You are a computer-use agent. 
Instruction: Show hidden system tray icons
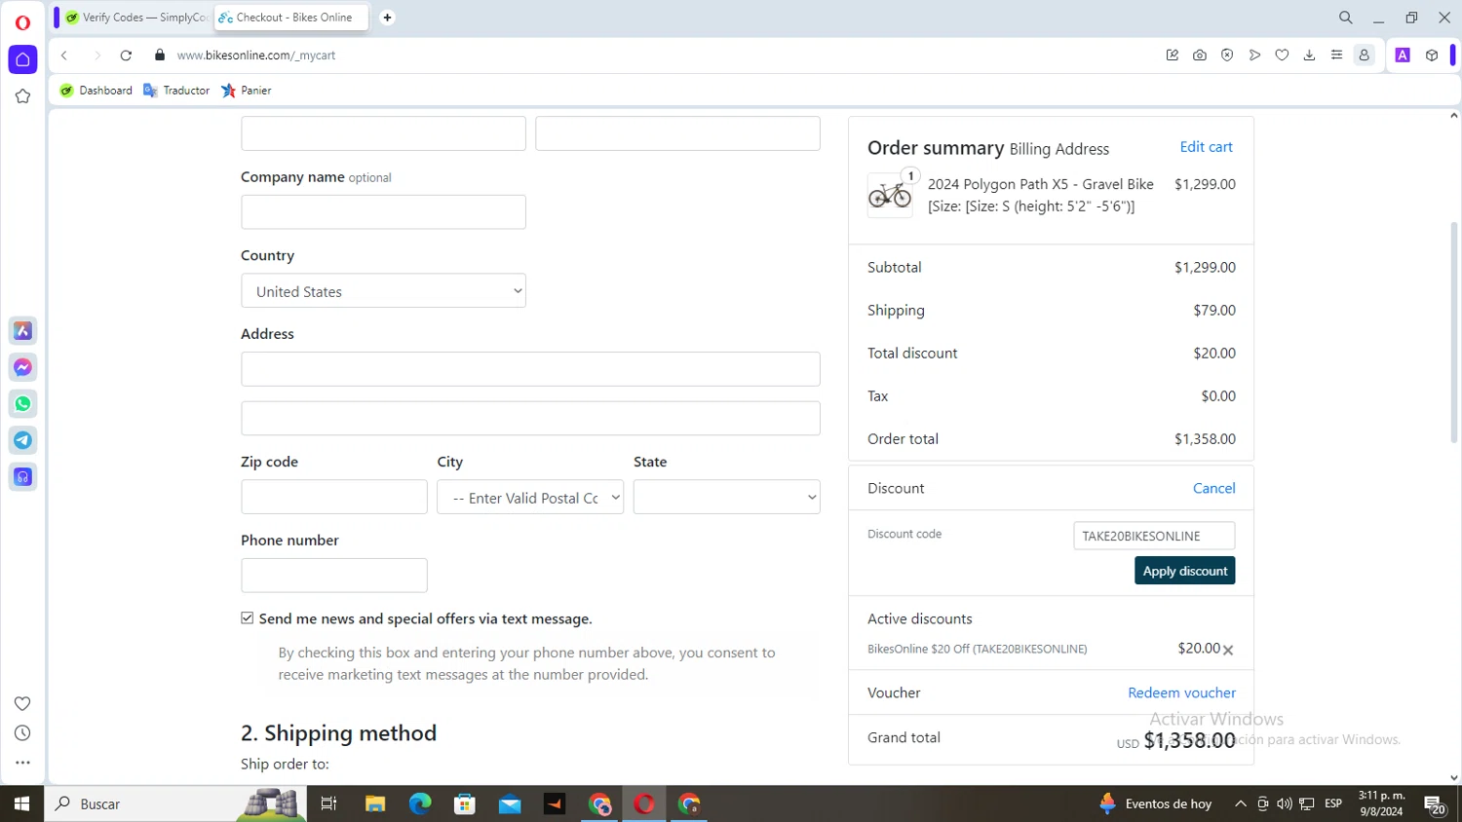[1240, 803]
